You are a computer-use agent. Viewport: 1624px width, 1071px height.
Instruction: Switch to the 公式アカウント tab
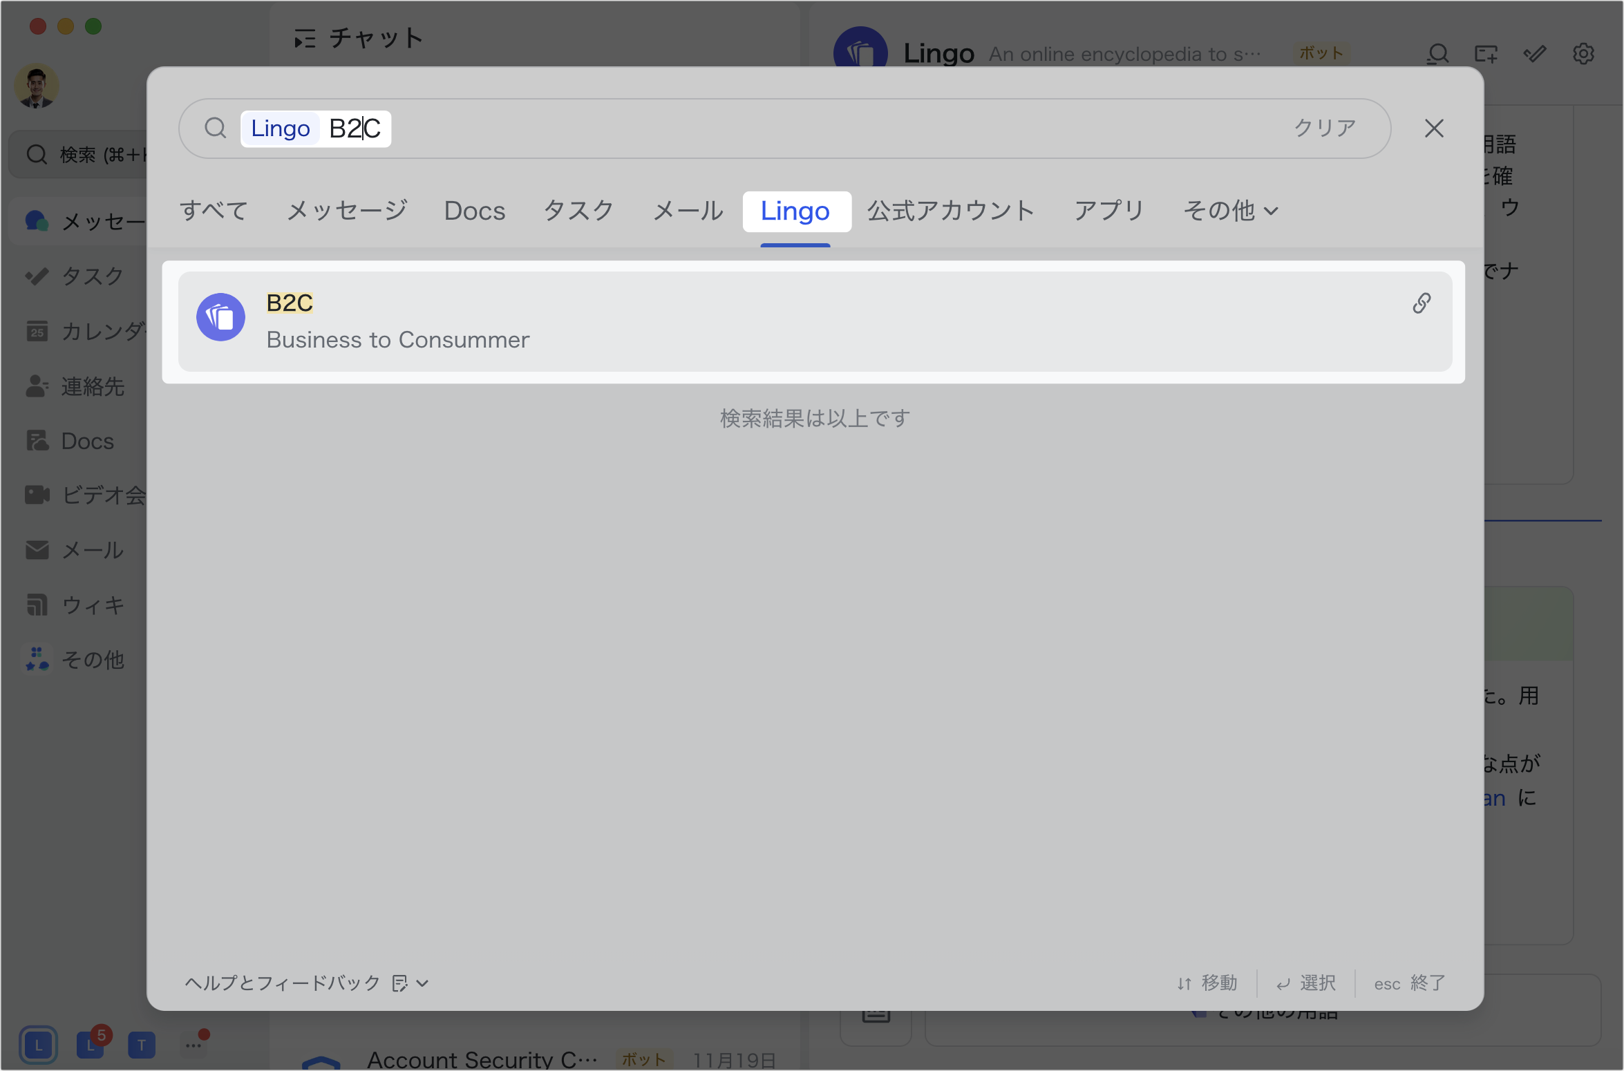click(x=950, y=211)
